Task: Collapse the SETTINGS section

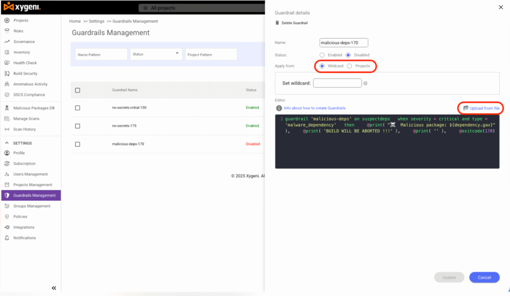Action: point(7,143)
